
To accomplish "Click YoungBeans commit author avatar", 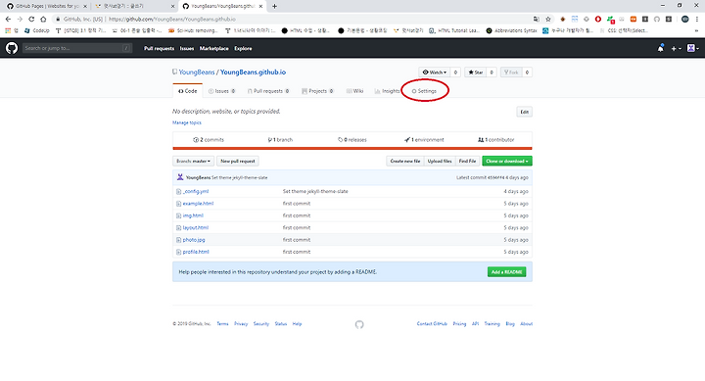I will tap(180, 177).
